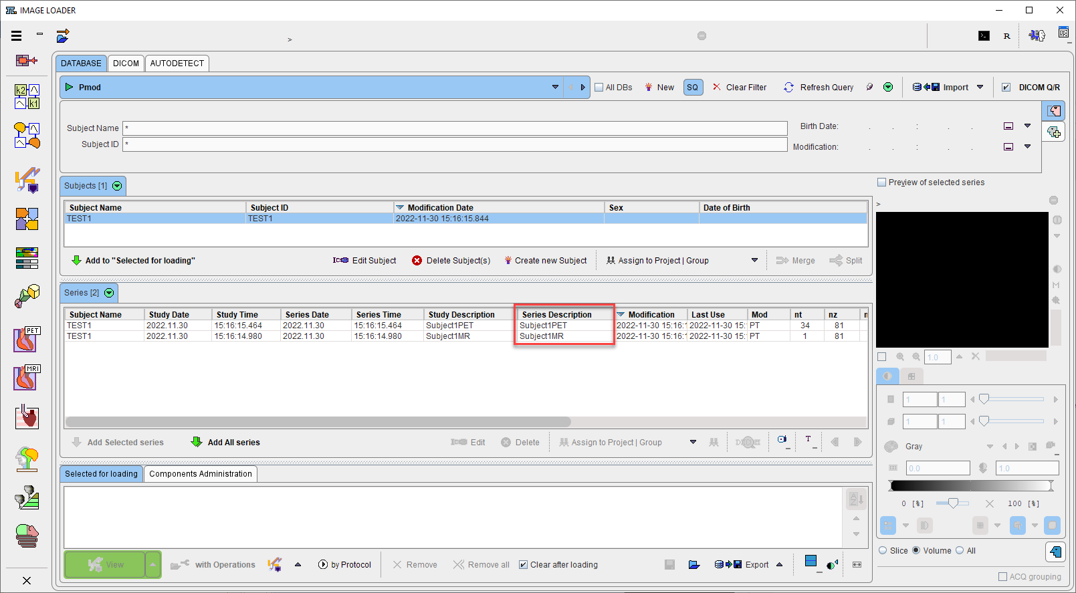Image resolution: width=1076 pixels, height=593 pixels.
Task: Click Add All series
Action: (x=225, y=443)
